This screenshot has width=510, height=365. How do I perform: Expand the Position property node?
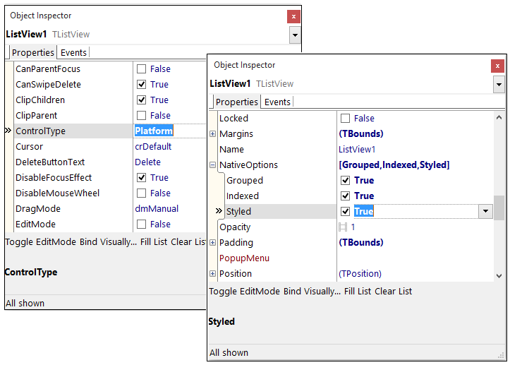pos(213,274)
